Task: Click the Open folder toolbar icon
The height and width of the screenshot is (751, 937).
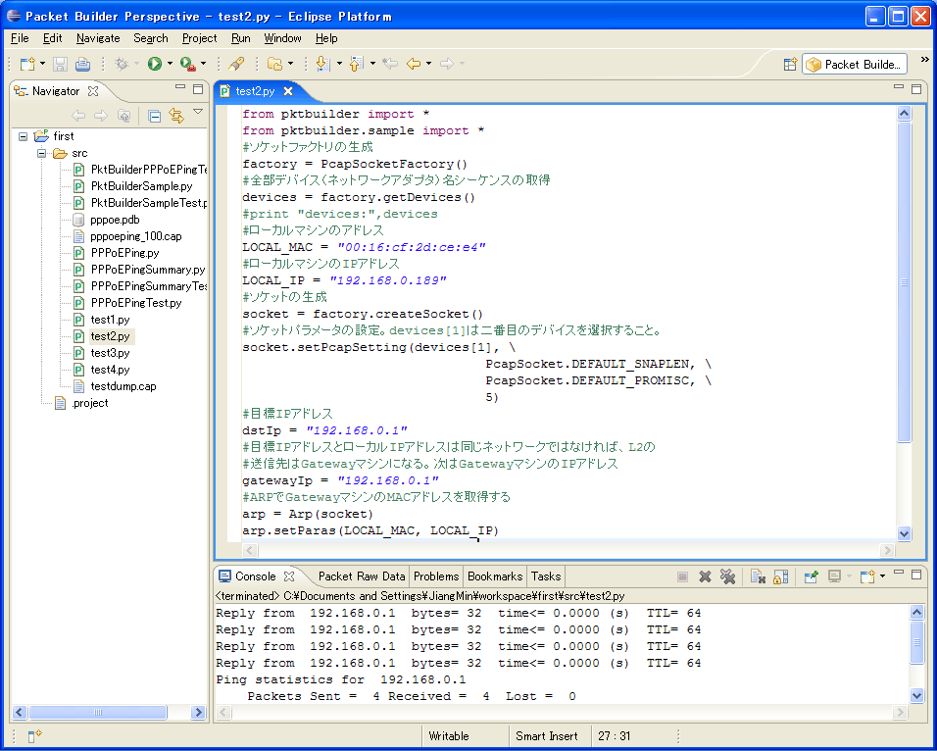Action: [x=274, y=64]
